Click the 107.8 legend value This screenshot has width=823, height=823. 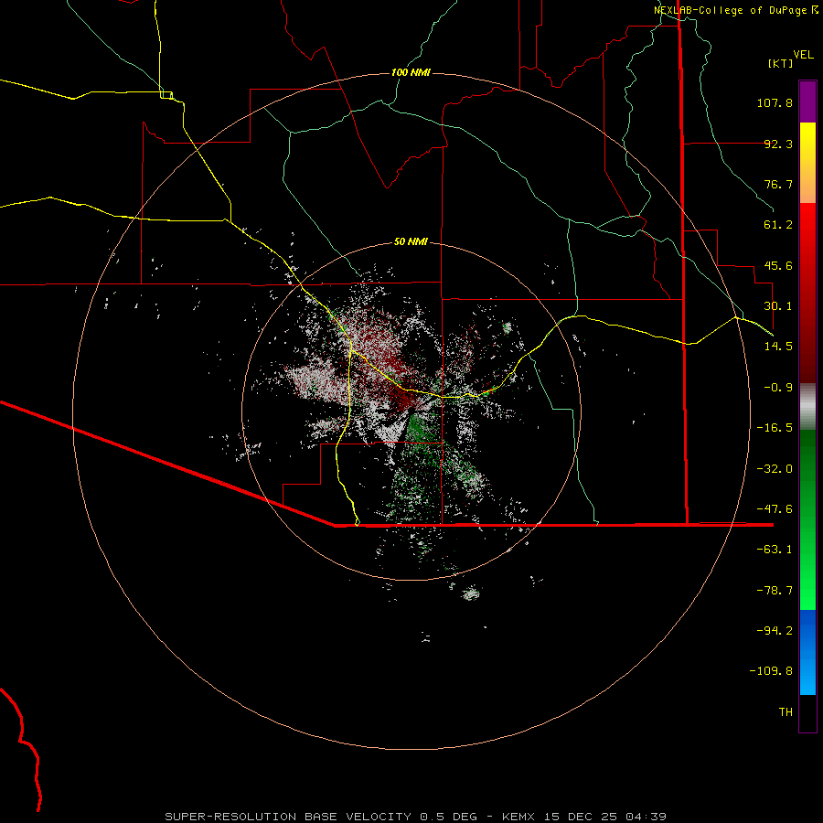[775, 102]
